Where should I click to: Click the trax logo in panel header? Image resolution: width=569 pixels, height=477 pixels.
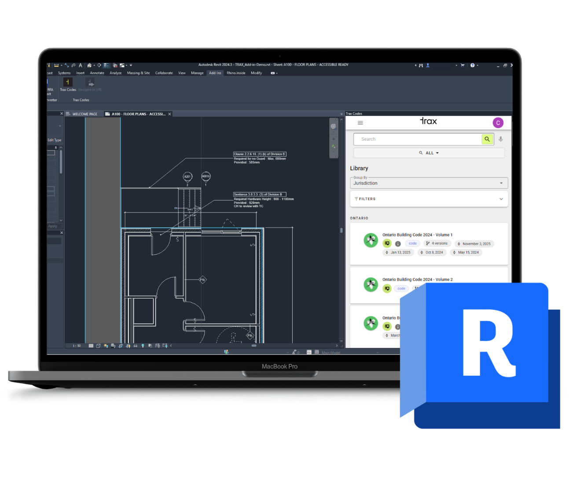tap(429, 121)
